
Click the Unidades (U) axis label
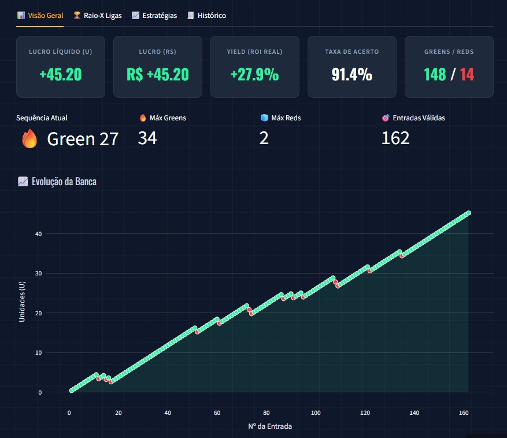tap(21, 301)
